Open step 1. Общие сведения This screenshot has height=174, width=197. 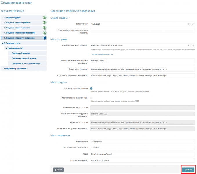pos(24,18)
